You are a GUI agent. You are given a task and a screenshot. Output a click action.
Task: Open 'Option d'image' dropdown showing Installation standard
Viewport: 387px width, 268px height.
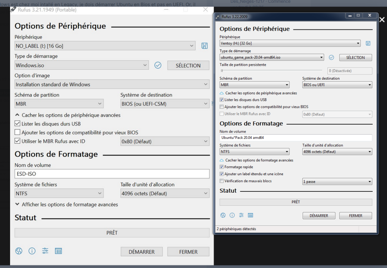[112, 84]
